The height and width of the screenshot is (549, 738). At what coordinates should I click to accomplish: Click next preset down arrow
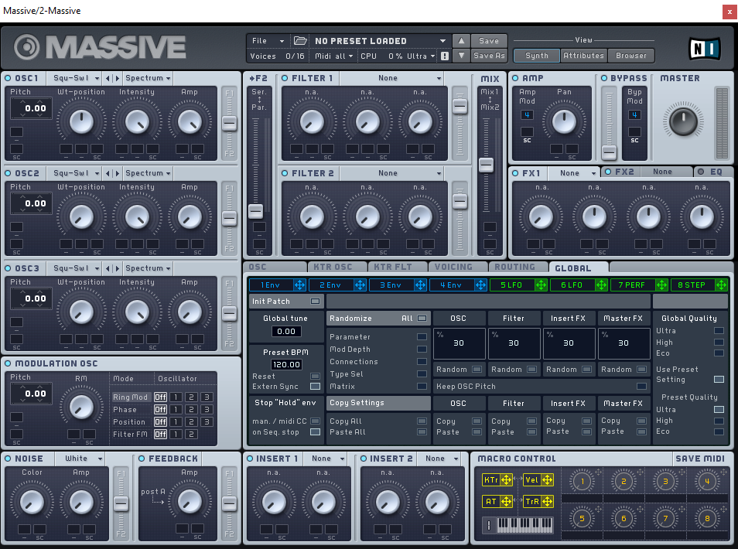coord(461,56)
